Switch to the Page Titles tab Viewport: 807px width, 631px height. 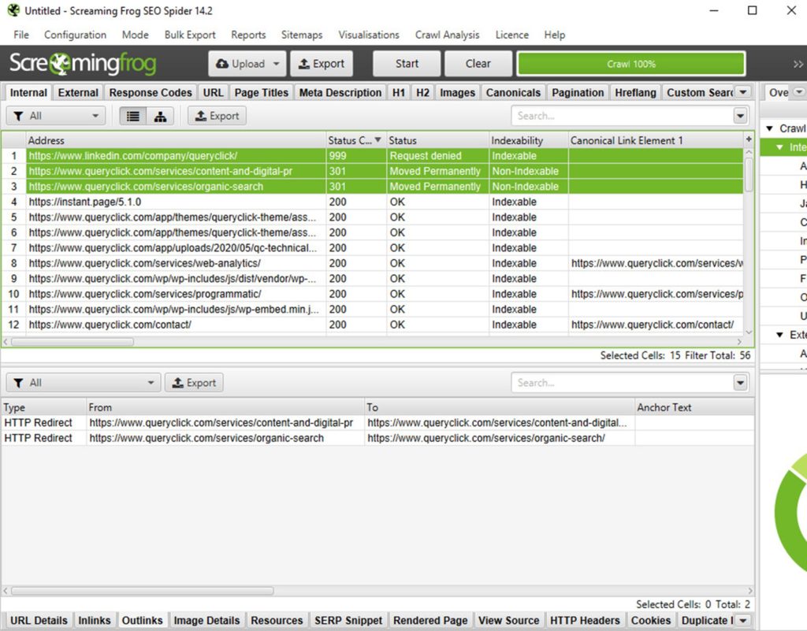click(262, 93)
